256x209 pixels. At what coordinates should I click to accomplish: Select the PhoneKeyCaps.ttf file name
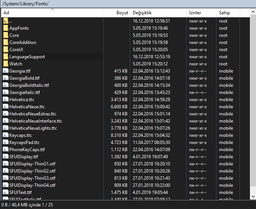[27, 150]
